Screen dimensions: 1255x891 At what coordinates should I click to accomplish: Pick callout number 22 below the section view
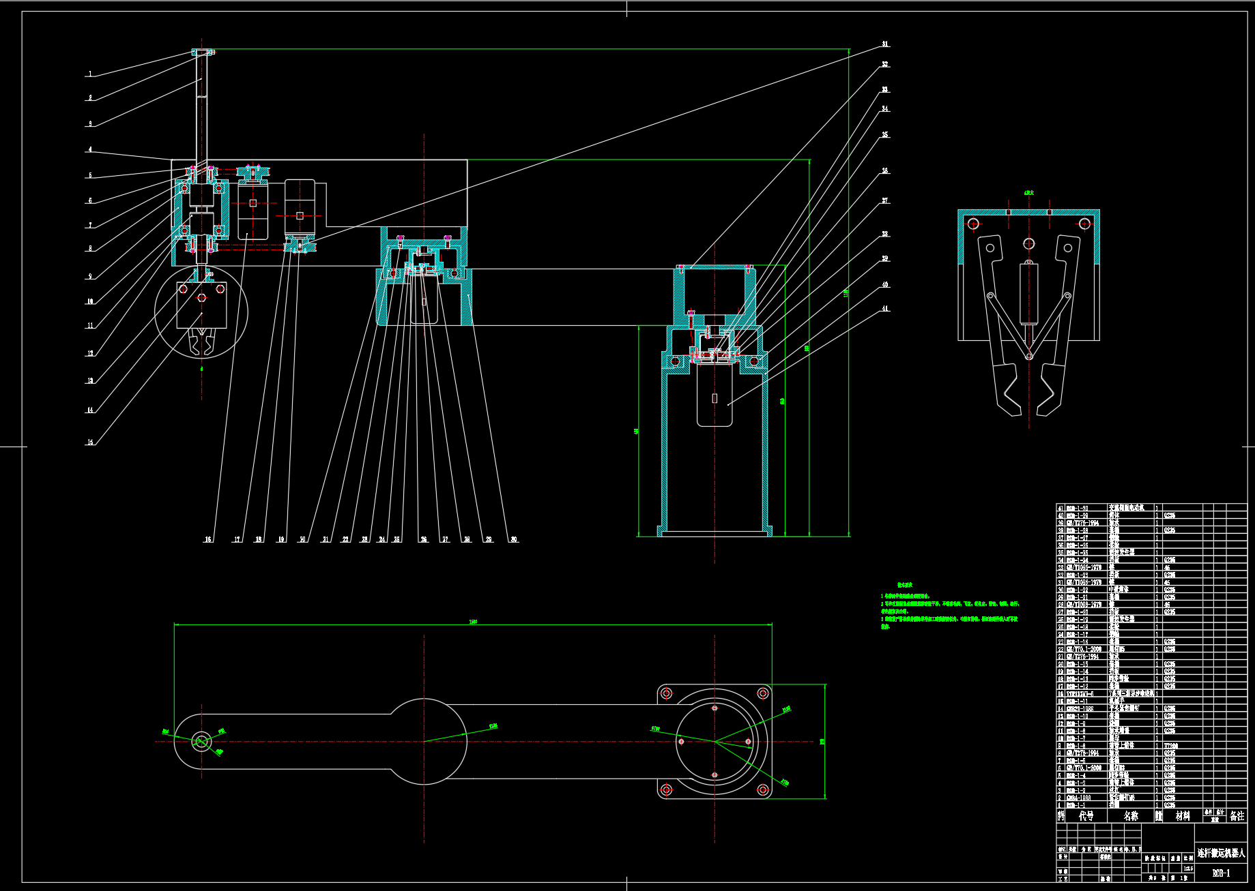(x=345, y=539)
